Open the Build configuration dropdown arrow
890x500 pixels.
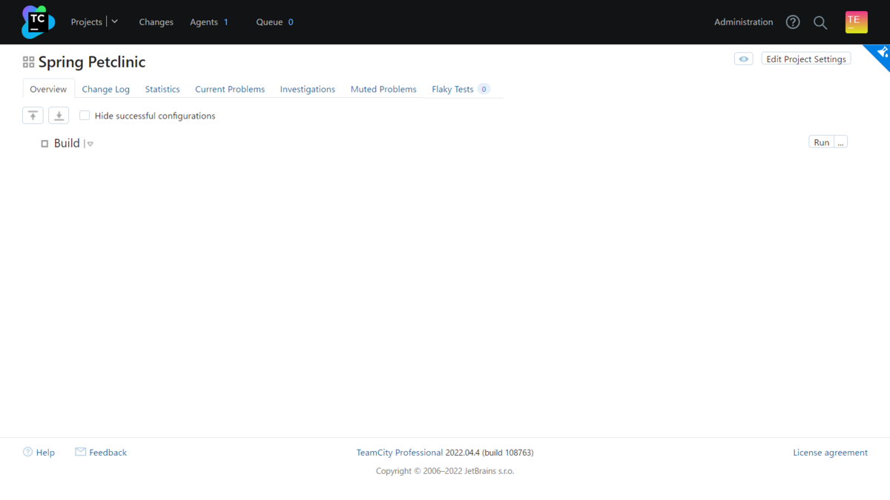(x=90, y=144)
